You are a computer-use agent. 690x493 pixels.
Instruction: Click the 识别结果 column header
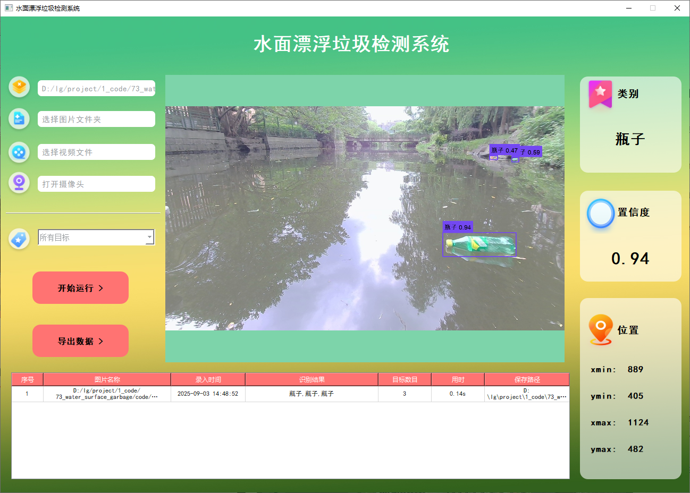tap(312, 379)
